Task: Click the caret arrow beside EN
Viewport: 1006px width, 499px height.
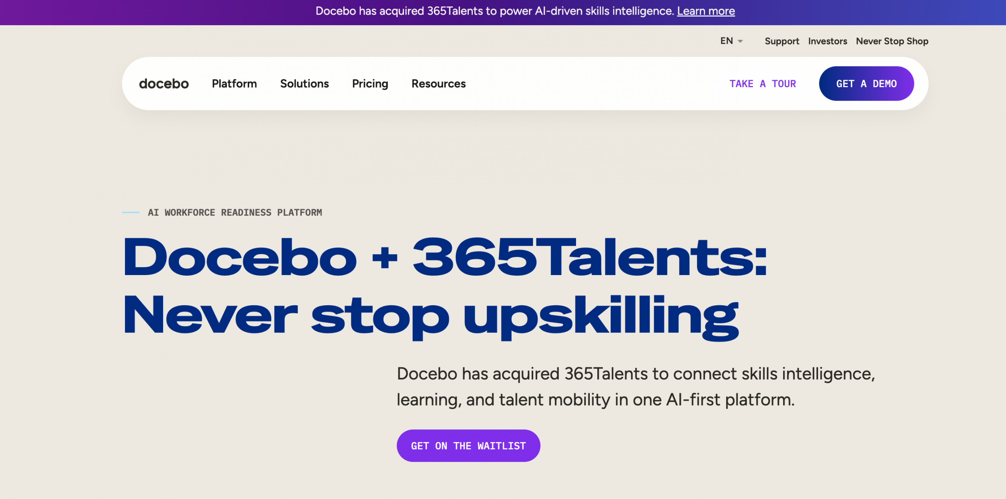Action: 740,41
